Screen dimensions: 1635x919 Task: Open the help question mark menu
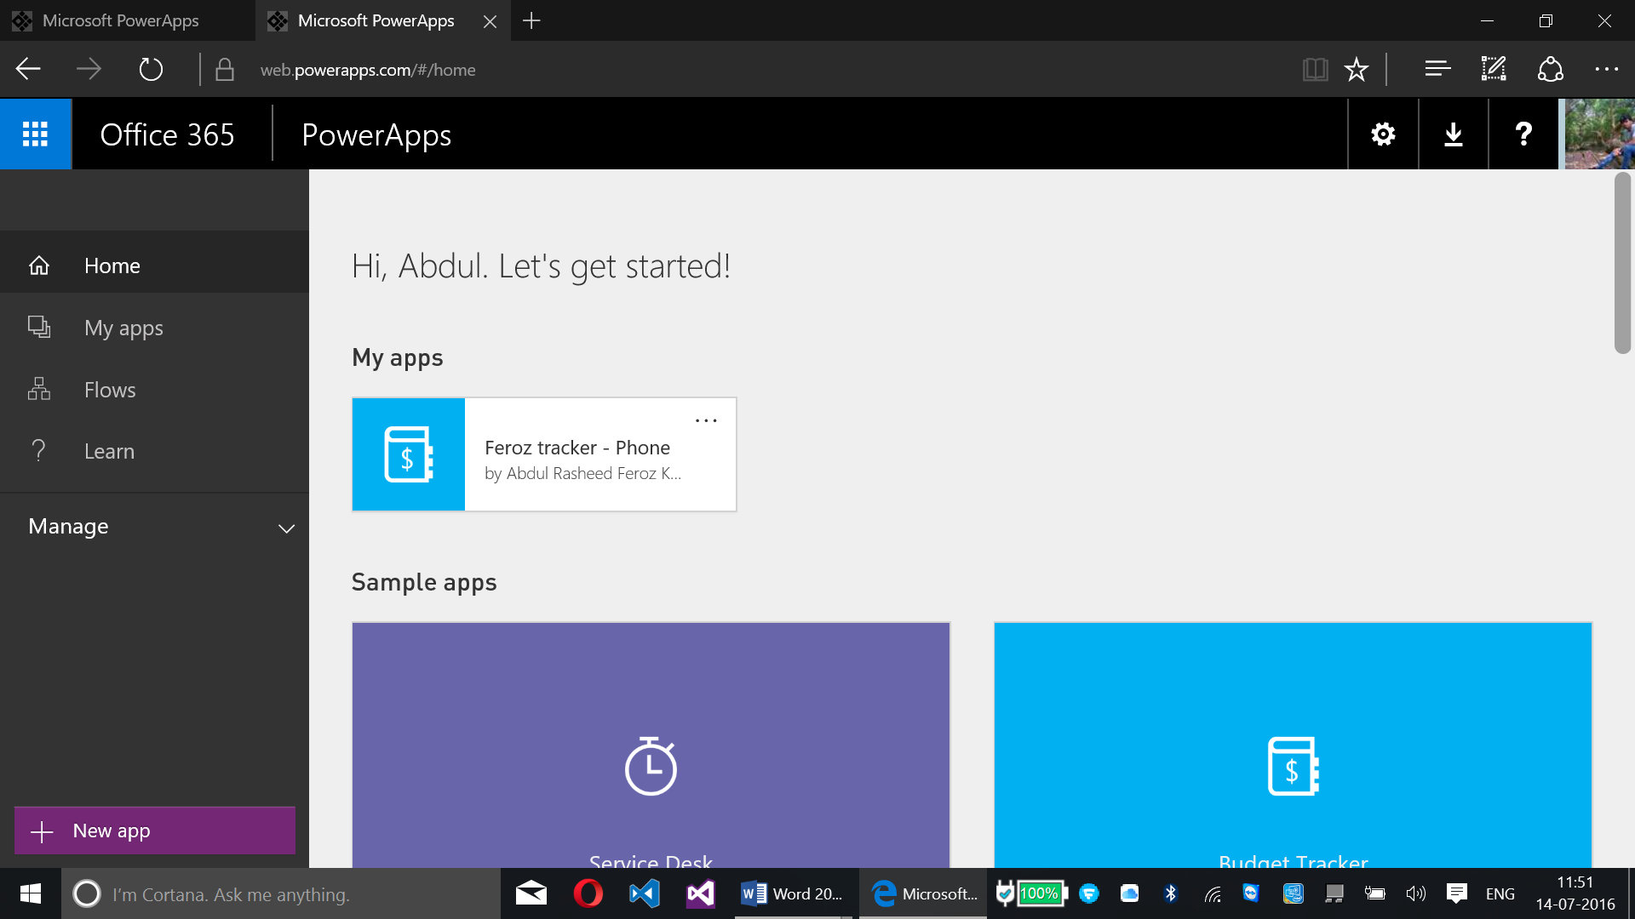pyautogui.click(x=1523, y=134)
